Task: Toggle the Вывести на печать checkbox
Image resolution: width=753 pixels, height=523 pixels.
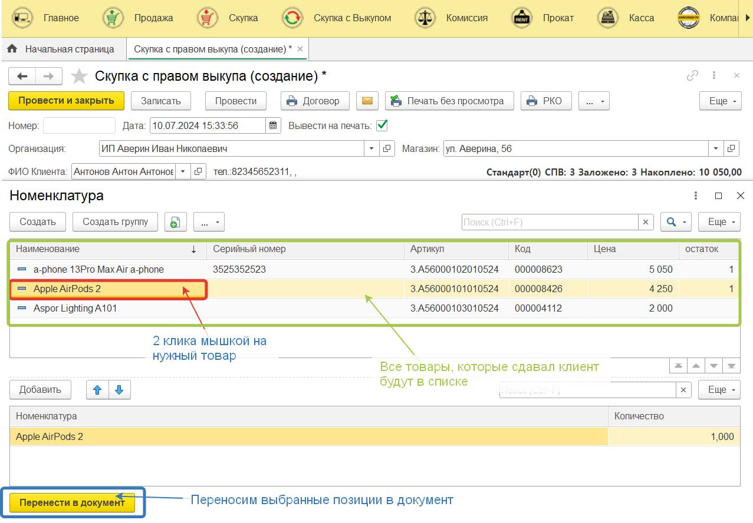Action: pos(382,125)
